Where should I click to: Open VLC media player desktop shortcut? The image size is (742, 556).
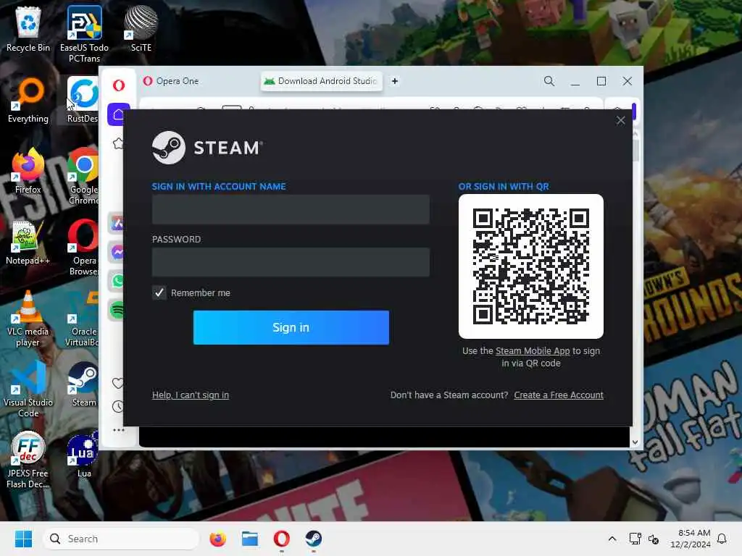28,318
